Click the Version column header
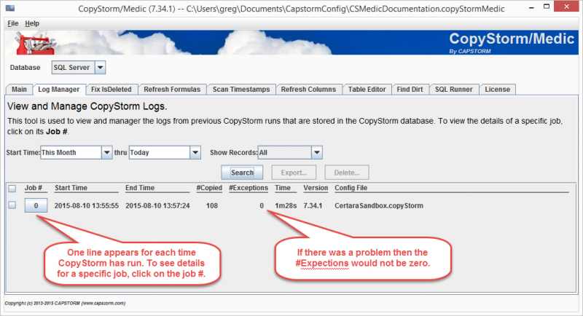The image size is (583, 316). point(316,188)
